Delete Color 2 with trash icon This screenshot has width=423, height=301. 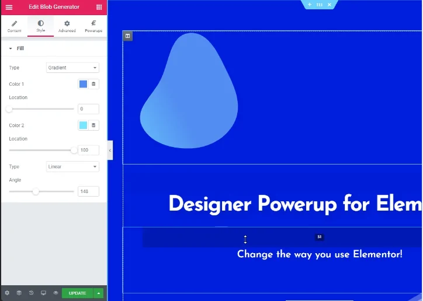93,125
